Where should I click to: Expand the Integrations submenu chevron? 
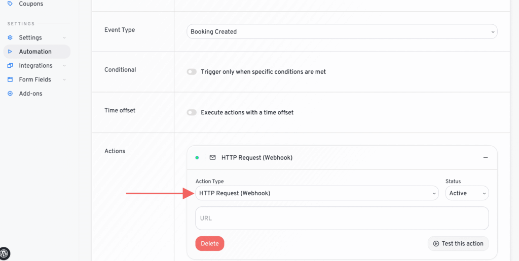(64, 66)
